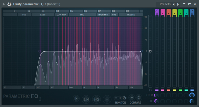Click the blue band 7 BW knob
Image resolution: width=199 pixels, height=107 pixels.
click(x=192, y=101)
